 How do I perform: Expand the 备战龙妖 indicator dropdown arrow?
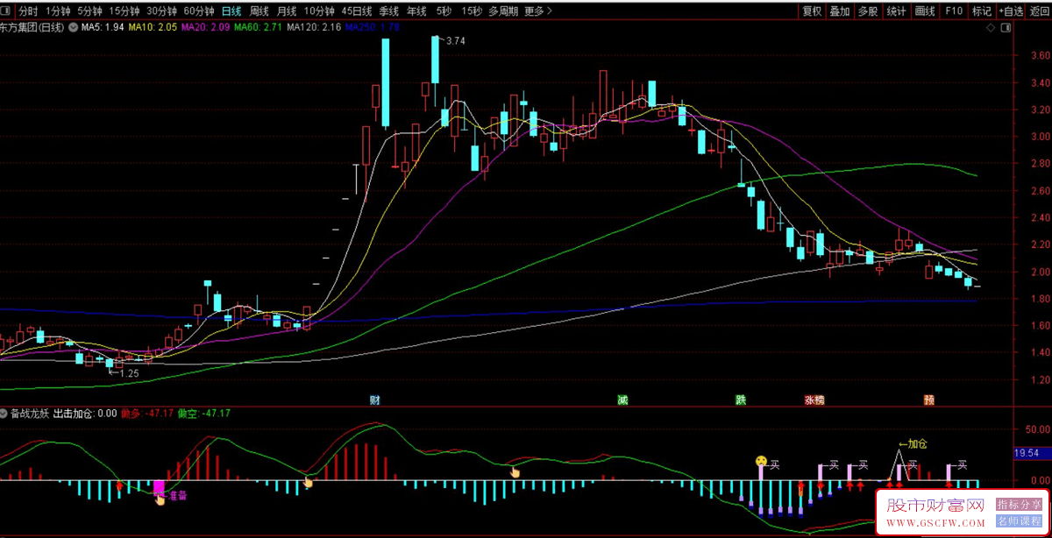coord(4,413)
